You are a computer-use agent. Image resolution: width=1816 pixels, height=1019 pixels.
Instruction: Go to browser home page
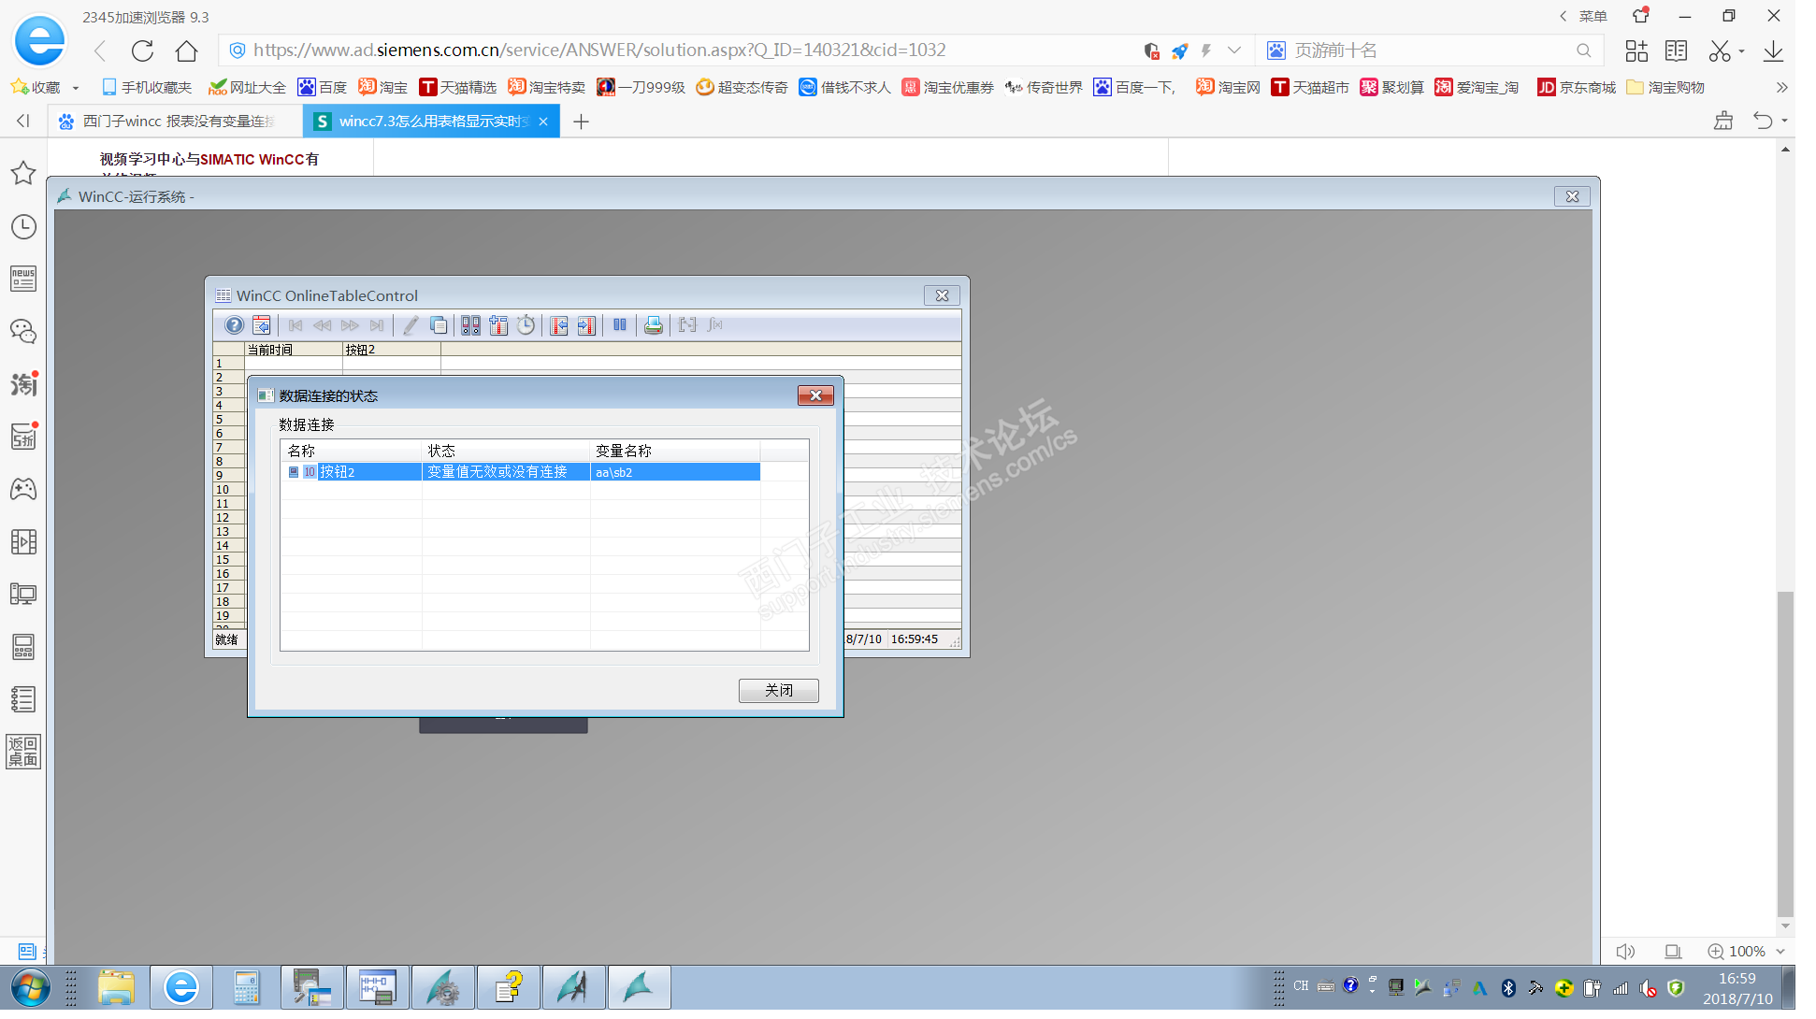coord(187,50)
